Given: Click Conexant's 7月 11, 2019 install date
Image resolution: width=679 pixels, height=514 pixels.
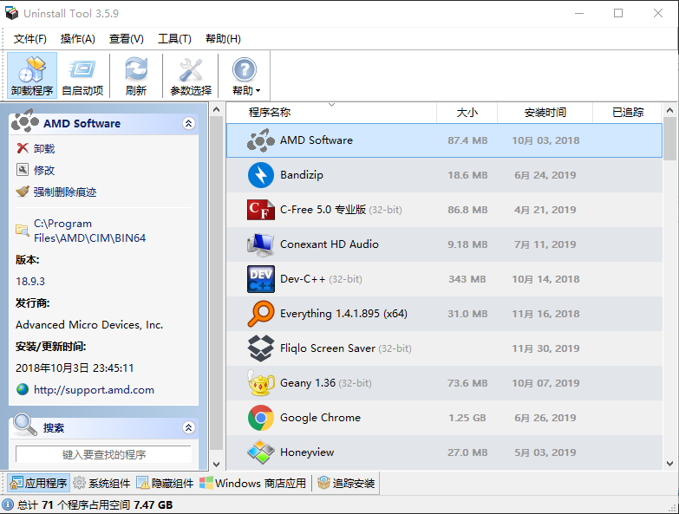Looking at the screenshot, I should 545,244.
